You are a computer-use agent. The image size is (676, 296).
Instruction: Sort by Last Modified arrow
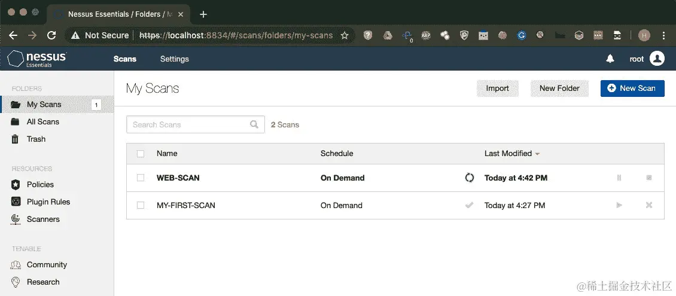537,154
